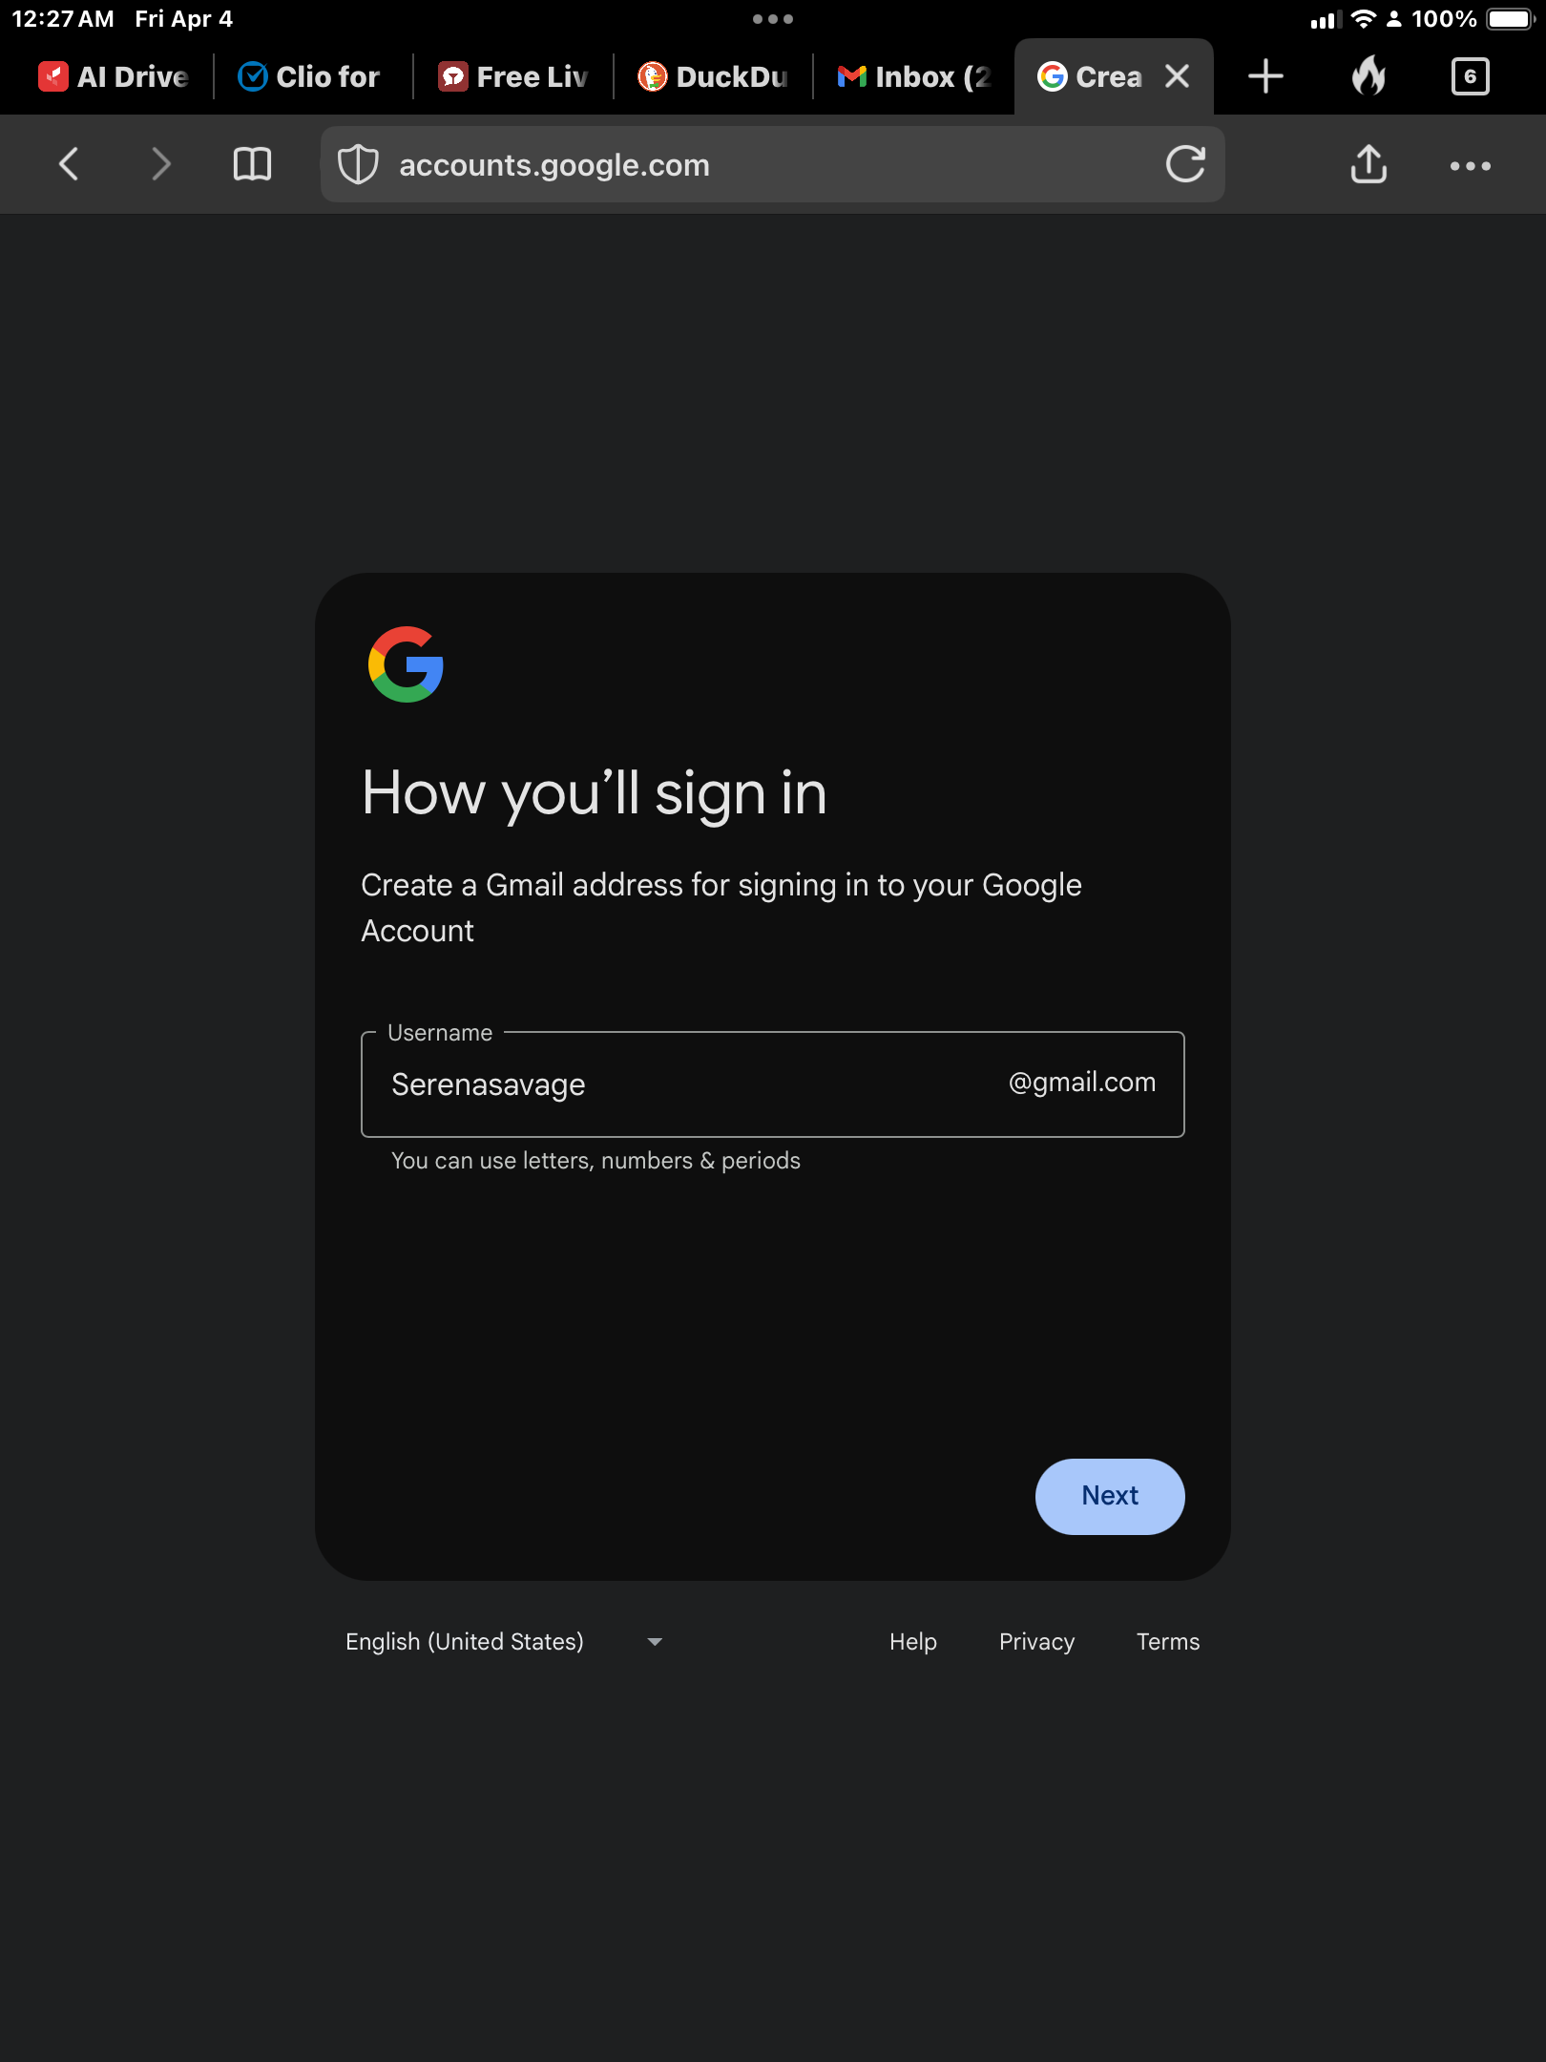Viewport: 1546px width, 2062px height.
Task: Go forward with the forward arrow
Action: 161,164
